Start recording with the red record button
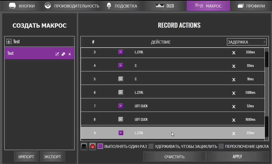272x164 pixels. pyautogui.click(x=92, y=147)
